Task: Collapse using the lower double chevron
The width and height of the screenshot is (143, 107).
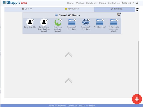Action: tap(69, 81)
